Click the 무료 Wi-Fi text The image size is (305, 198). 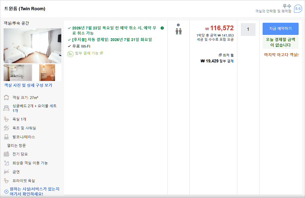click(81, 46)
